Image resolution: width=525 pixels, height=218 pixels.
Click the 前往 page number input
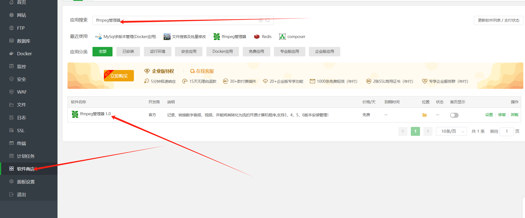[506, 131]
